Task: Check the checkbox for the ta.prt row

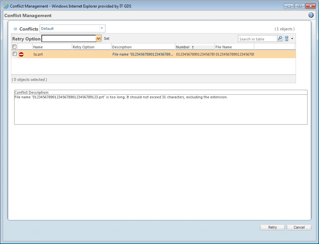Action: coord(14,54)
